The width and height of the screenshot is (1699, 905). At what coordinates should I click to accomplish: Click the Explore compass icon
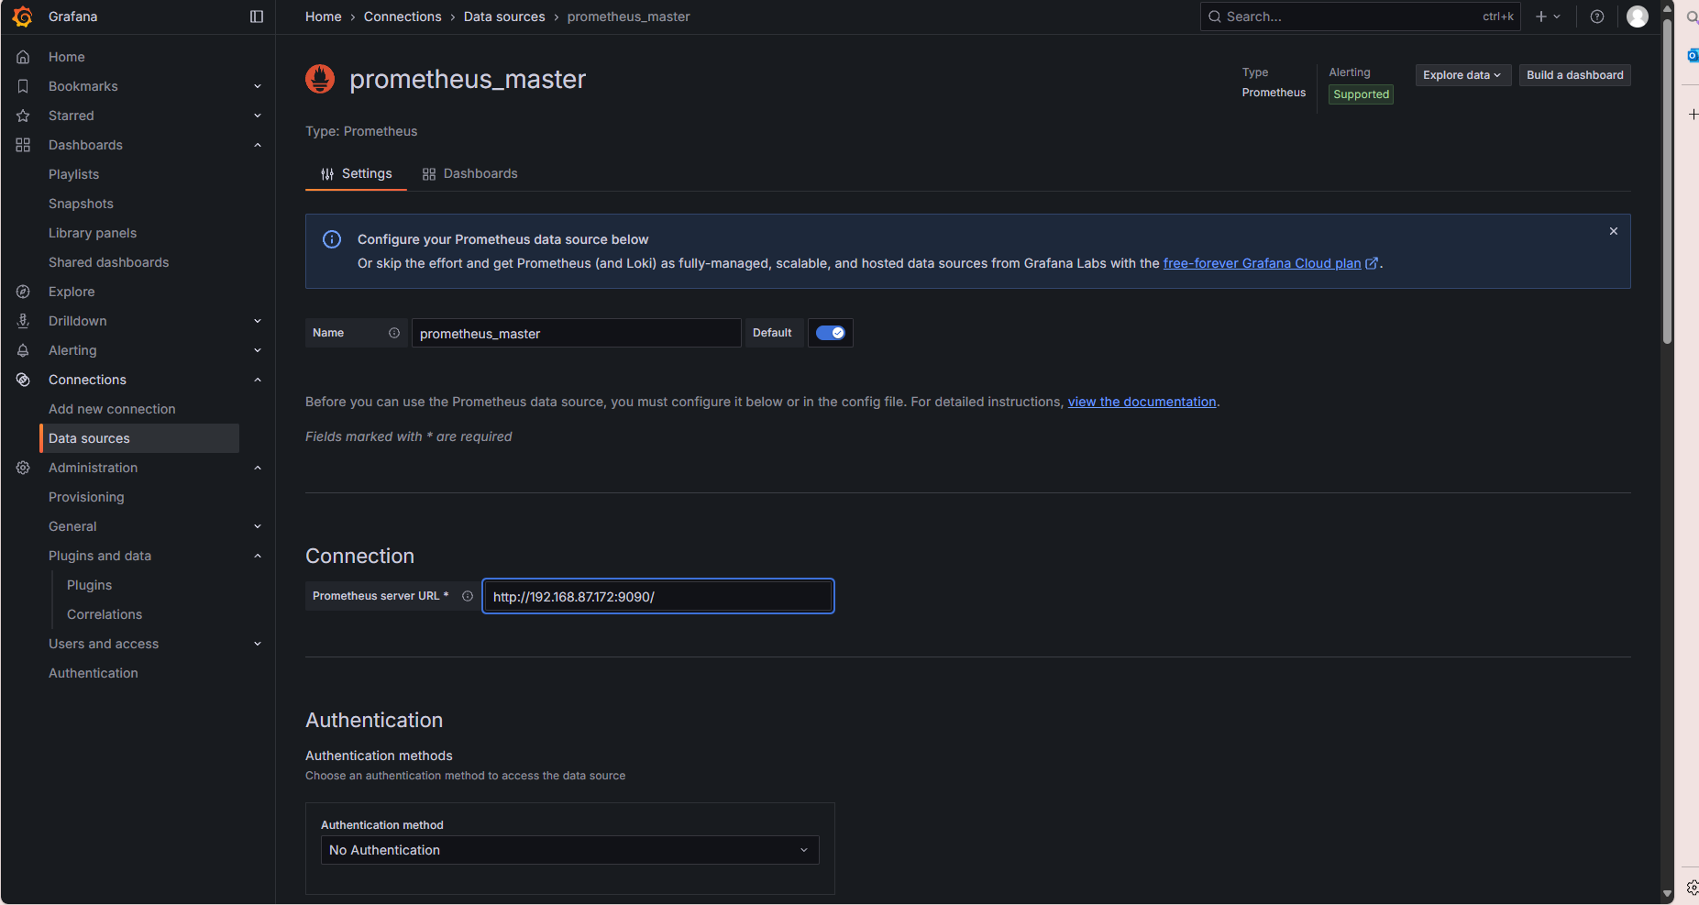pos(23,292)
